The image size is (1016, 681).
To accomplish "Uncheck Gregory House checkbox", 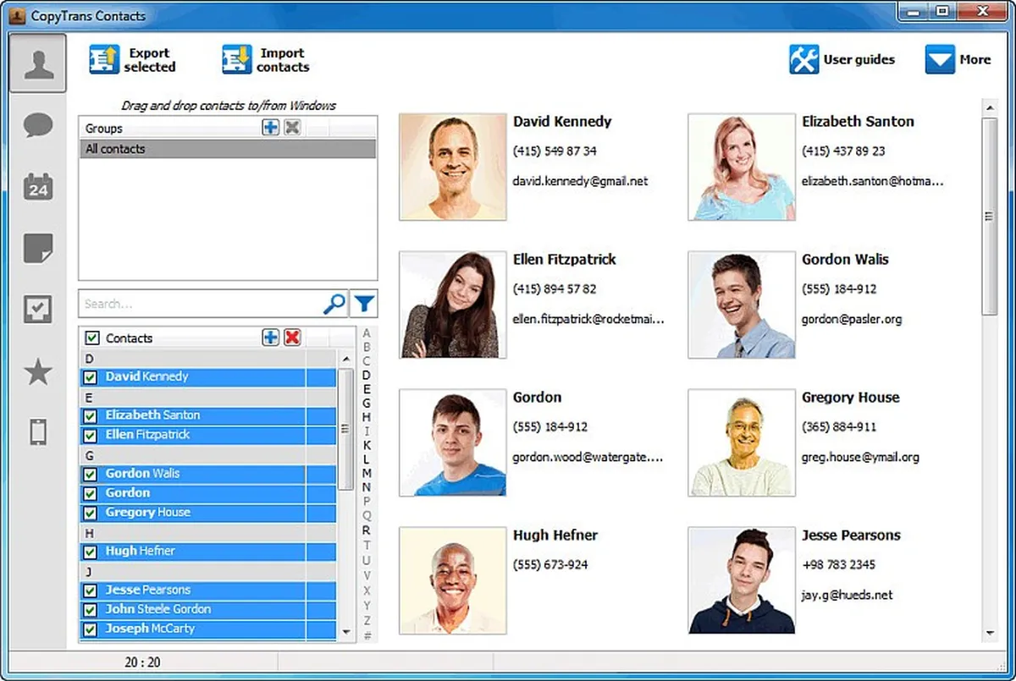I will coord(91,513).
